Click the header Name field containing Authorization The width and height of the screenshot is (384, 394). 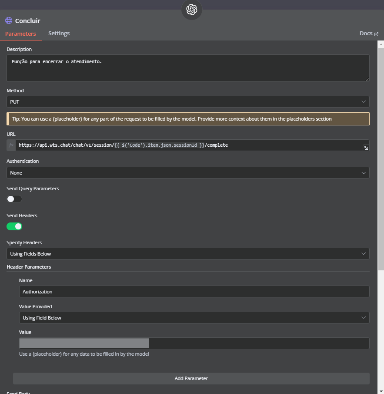tap(194, 292)
